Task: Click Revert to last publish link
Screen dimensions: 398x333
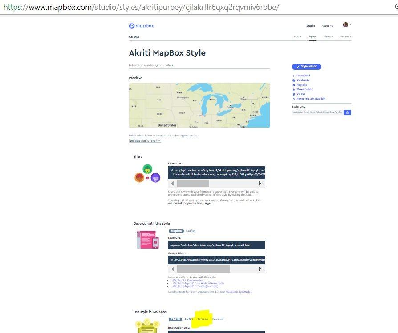Action: [x=311, y=99]
